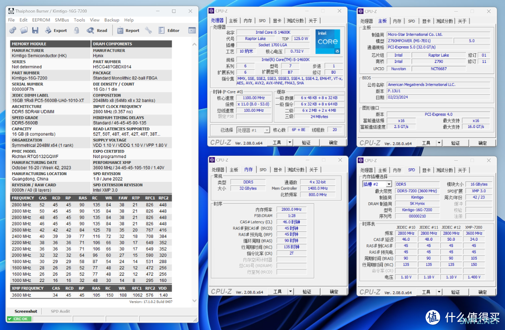This screenshot has height=330, width=505.
Task: Click 验证 button in CPU-Z mainboard window
Action: [x=455, y=143]
